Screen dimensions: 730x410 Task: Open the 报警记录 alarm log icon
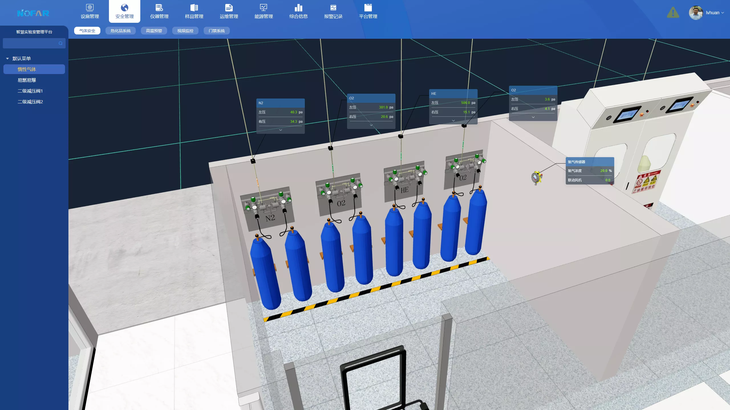(333, 8)
